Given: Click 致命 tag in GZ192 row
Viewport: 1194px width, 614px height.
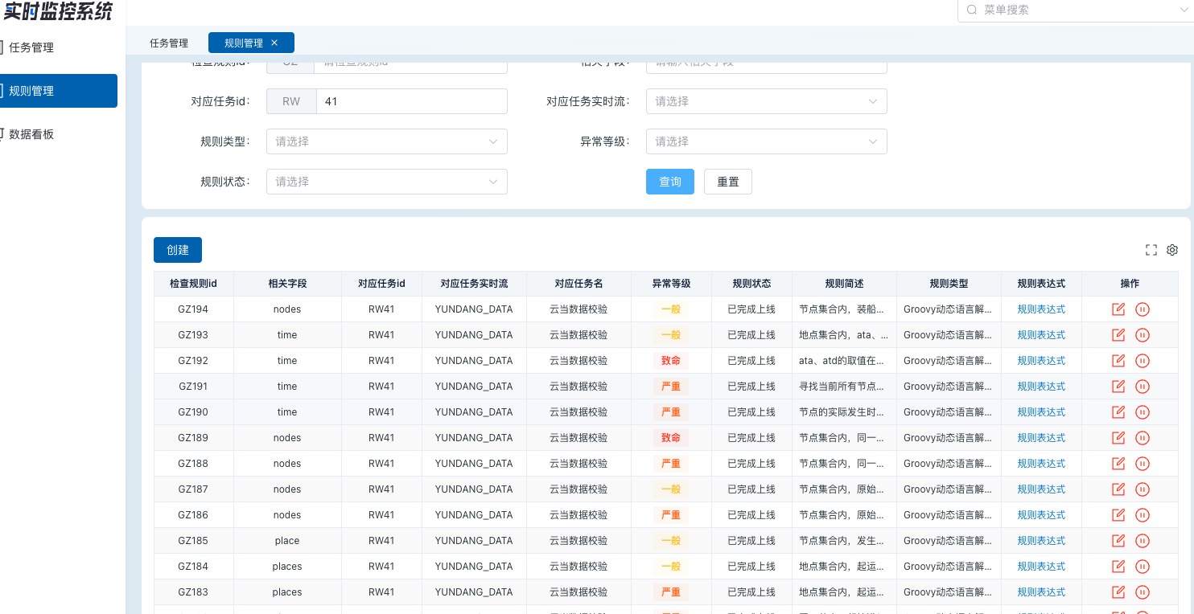Looking at the screenshot, I should tap(671, 361).
